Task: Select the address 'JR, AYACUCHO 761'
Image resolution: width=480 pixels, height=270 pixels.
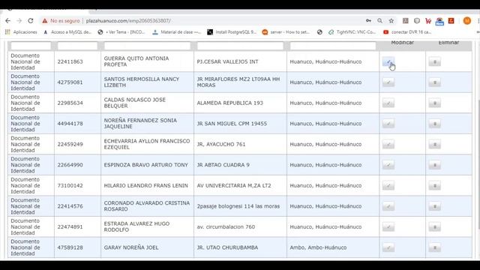Action: coord(221,145)
